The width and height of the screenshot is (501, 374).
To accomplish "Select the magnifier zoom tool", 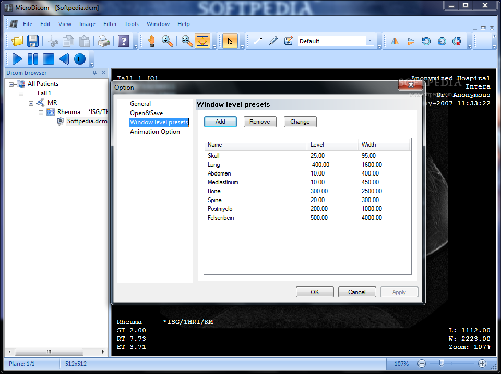I will pos(168,41).
